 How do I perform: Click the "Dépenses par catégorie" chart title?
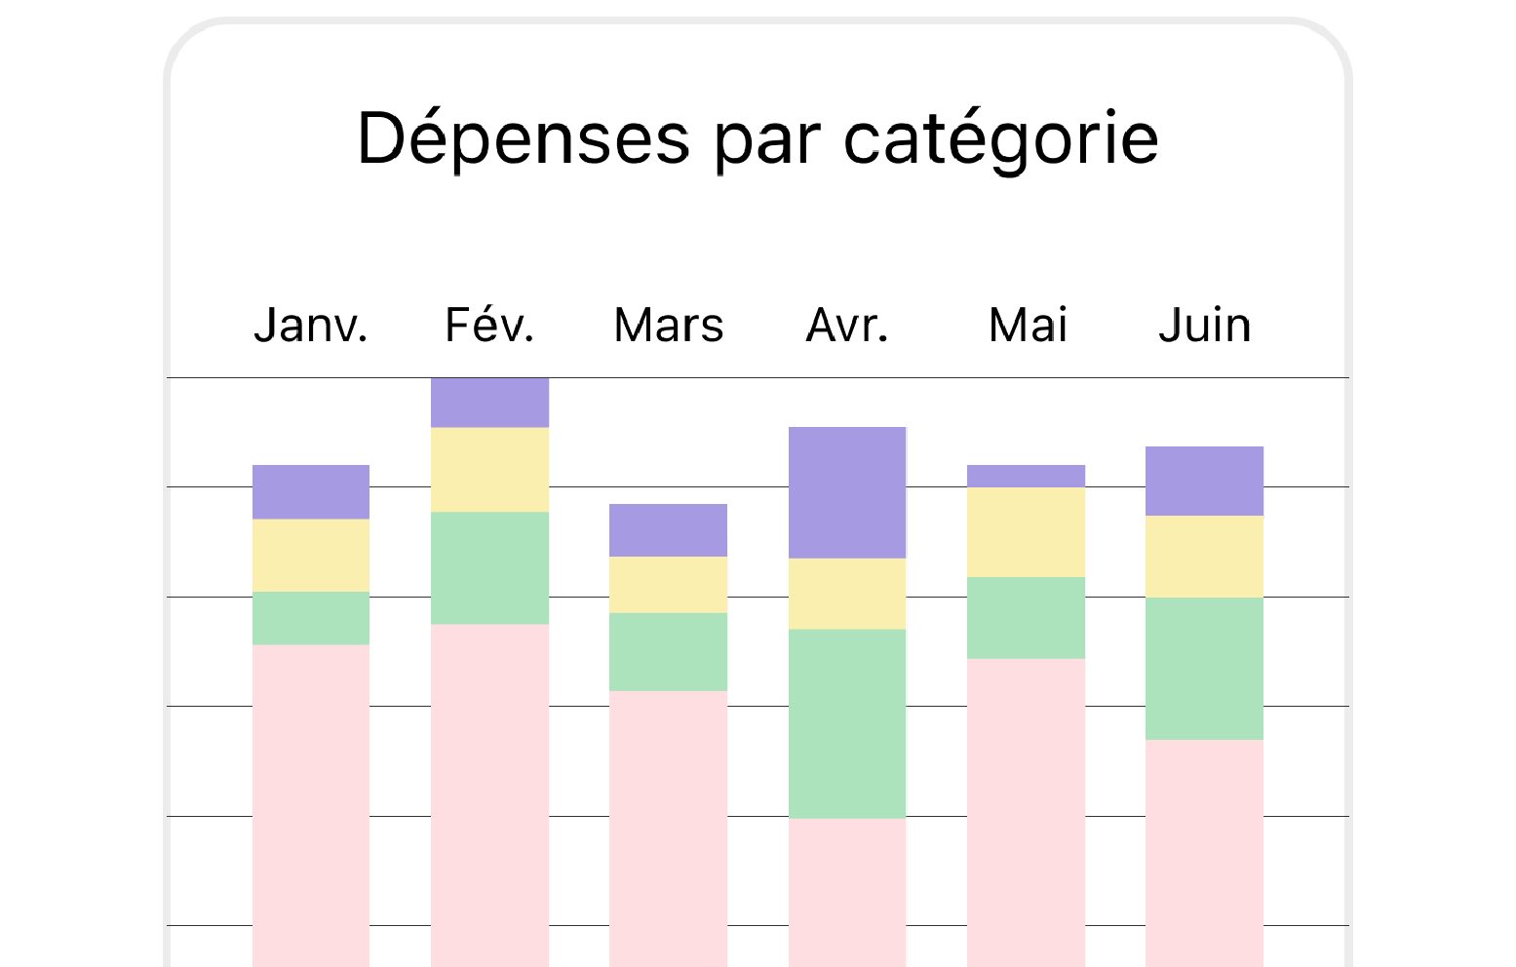tap(758, 138)
